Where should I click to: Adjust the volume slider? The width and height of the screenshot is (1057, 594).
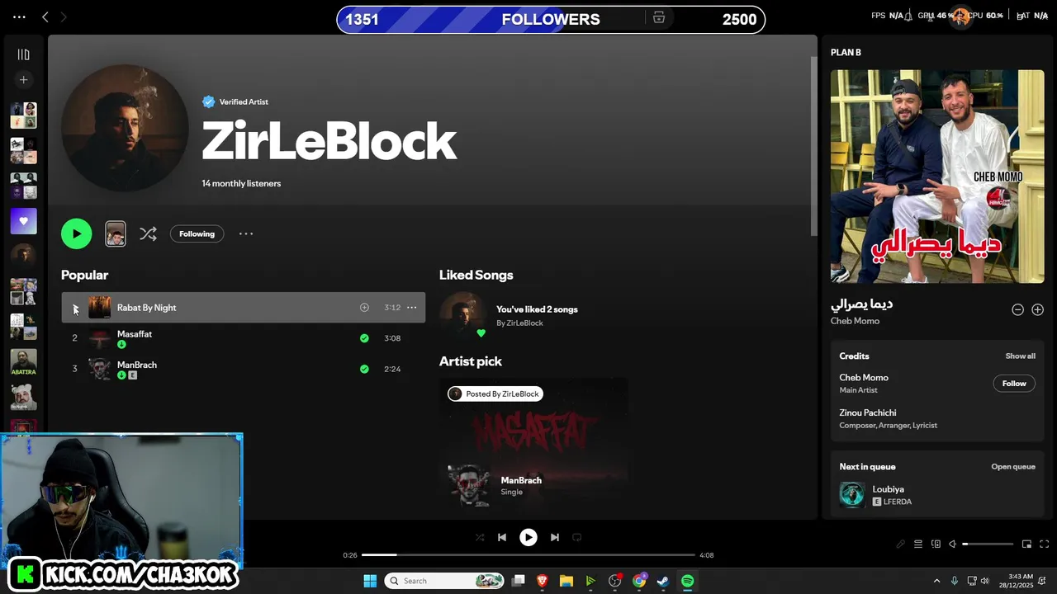click(x=988, y=544)
